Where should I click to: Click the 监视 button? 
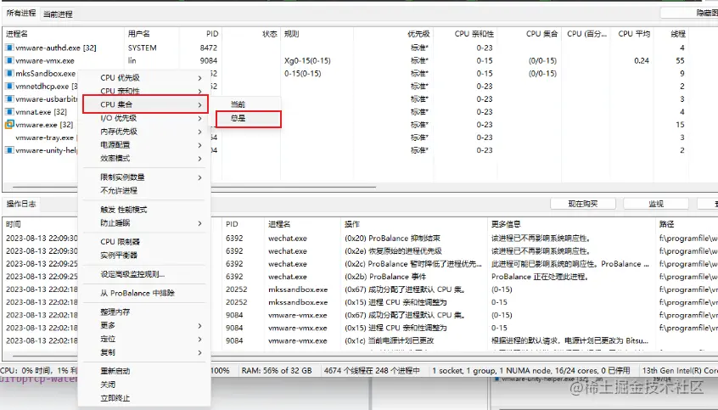coord(656,204)
